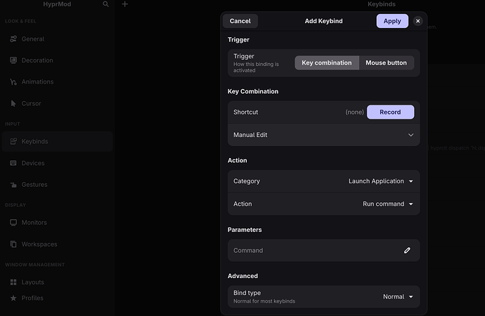
Task: Click the Keybinds icon in sidebar
Action: point(13,141)
